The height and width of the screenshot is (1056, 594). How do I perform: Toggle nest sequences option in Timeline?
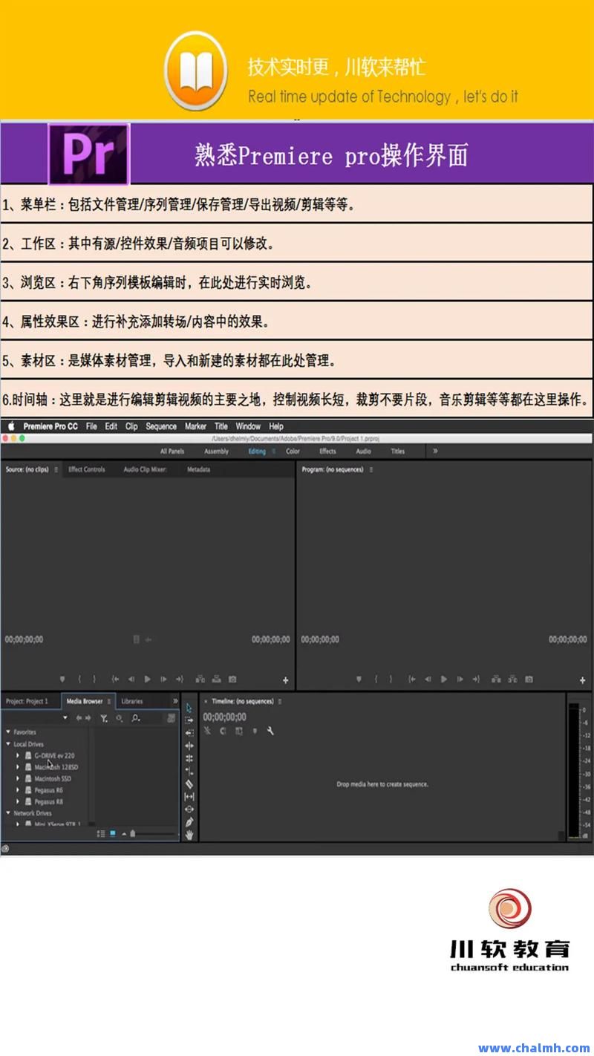pos(207,731)
